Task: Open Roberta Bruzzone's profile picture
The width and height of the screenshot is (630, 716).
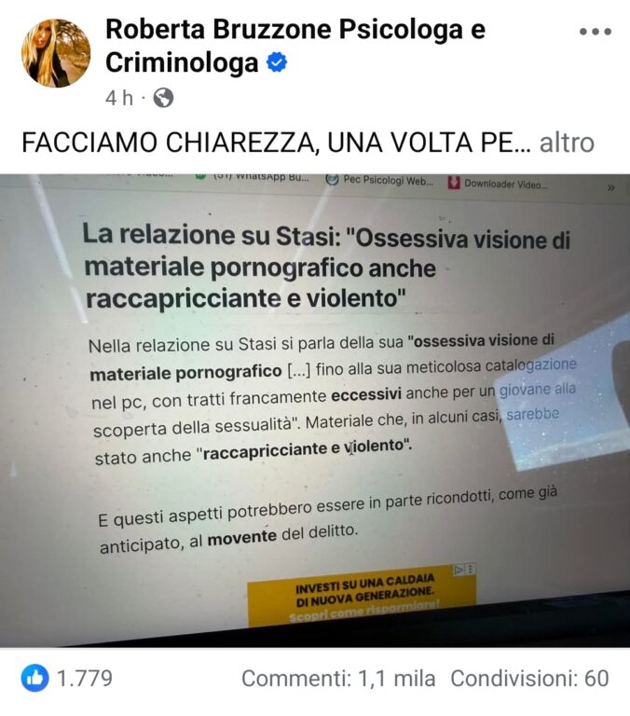Action: tap(56, 53)
